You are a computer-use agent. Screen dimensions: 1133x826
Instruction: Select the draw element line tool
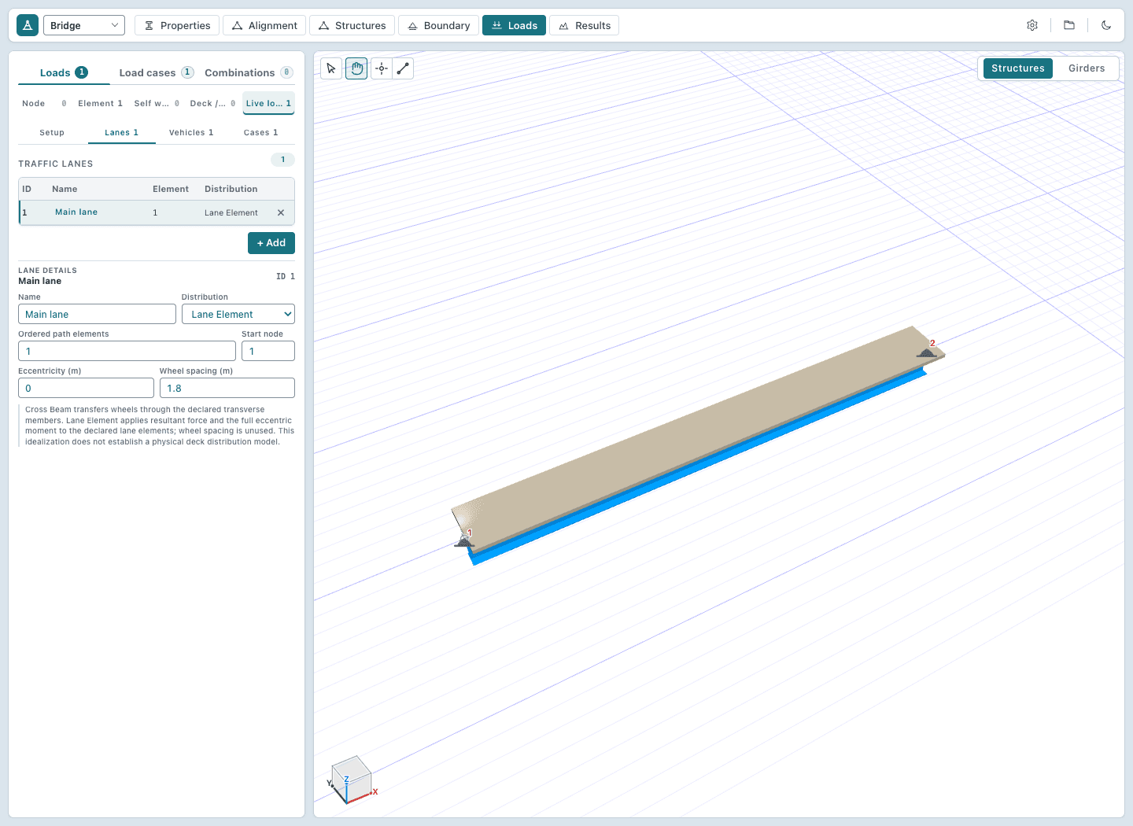click(x=403, y=68)
